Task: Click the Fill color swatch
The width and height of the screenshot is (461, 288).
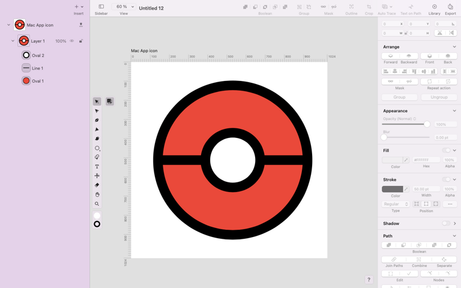Action: pos(392,160)
